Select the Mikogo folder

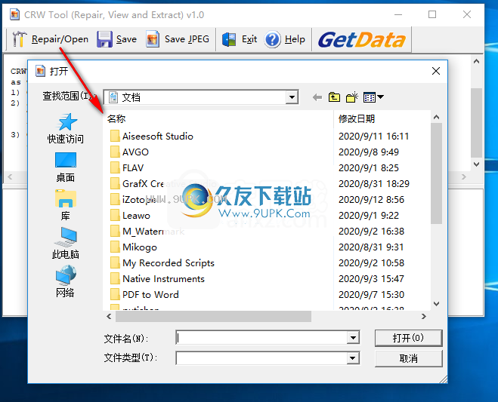pyautogui.click(x=134, y=247)
